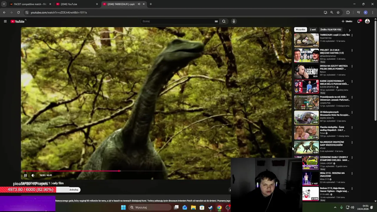
Task: Start voice search with microphone
Action: point(234,21)
